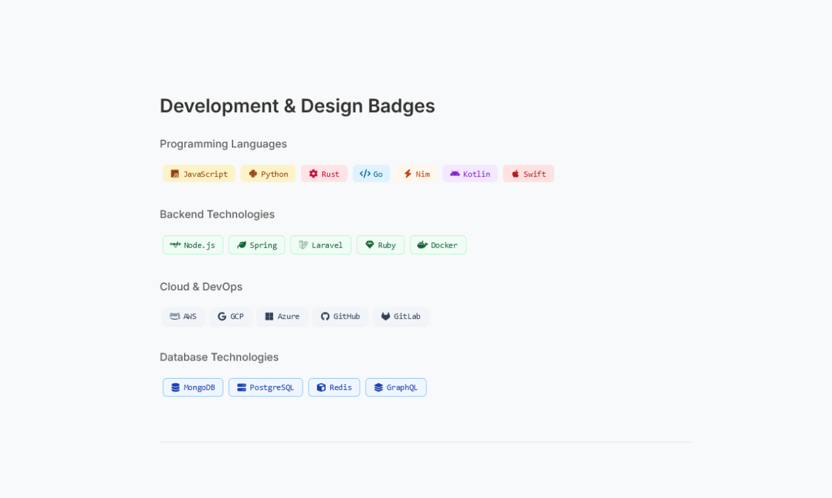This screenshot has height=498, width=832.
Task: Click the Backend Technologies section heading
Action: pyautogui.click(x=217, y=214)
